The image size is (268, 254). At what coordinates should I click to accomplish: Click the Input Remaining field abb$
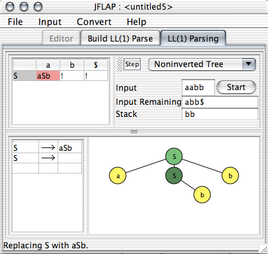pos(219,102)
